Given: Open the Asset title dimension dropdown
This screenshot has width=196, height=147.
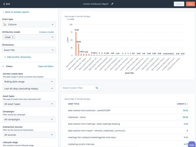Looking at the screenshot, I should click(x=29, y=50).
